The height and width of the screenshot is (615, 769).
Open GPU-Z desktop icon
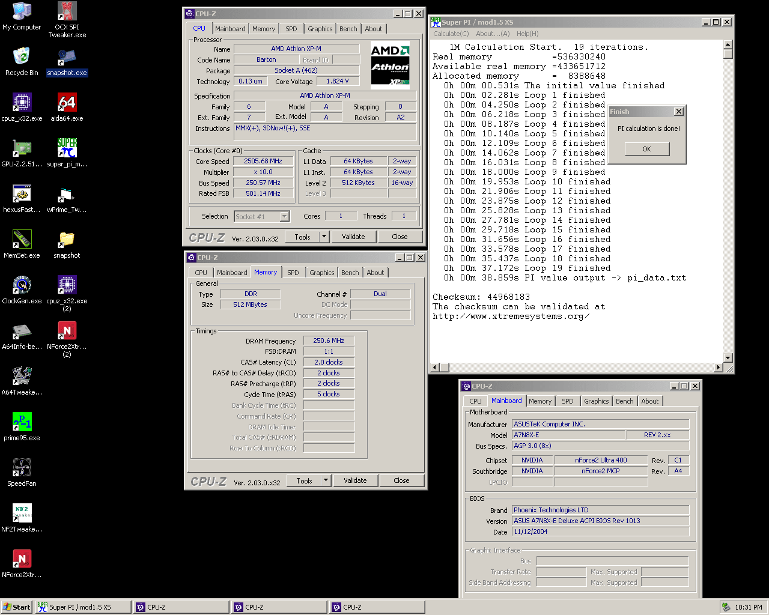pyautogui.click(x=22, y=153)
